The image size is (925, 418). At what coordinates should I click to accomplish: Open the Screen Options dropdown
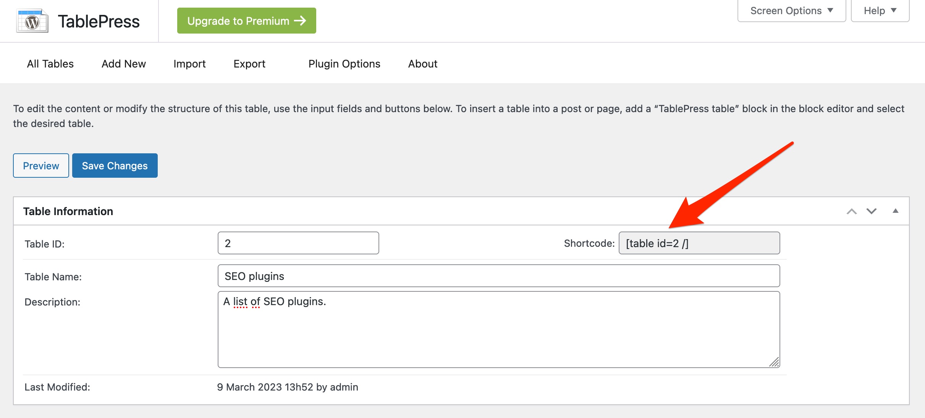pyautogui.click(x=792, y=11)
